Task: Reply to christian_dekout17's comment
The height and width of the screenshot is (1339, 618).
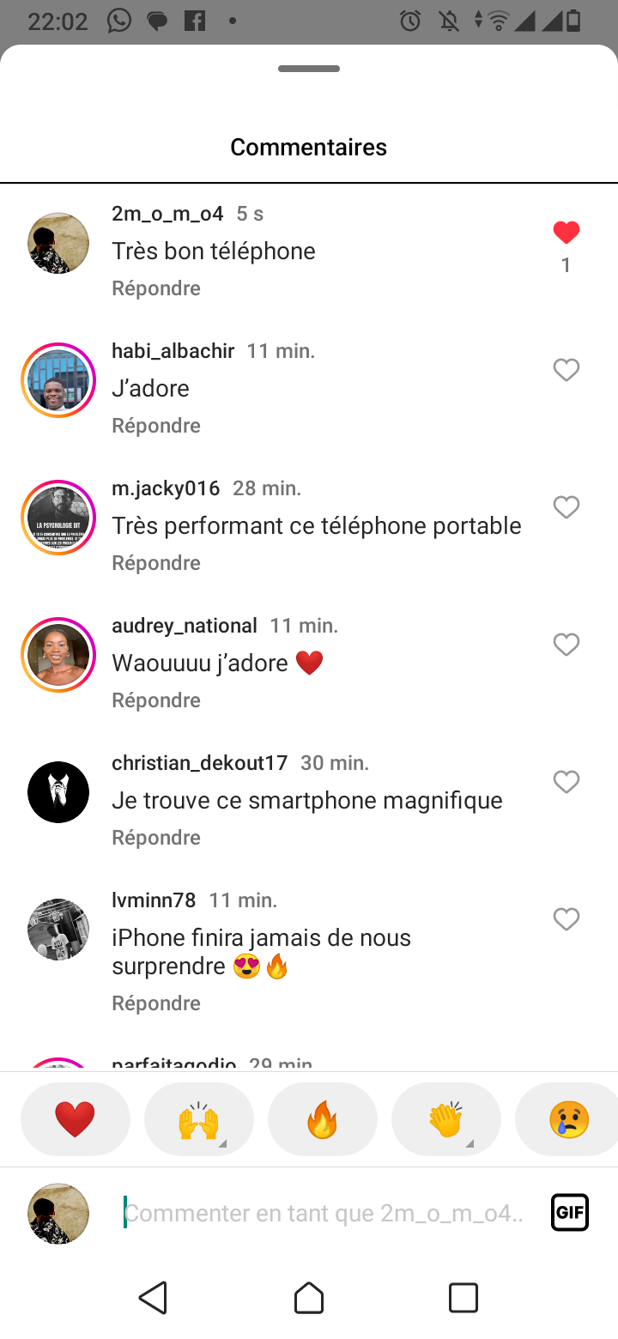Action: [156, 838]
